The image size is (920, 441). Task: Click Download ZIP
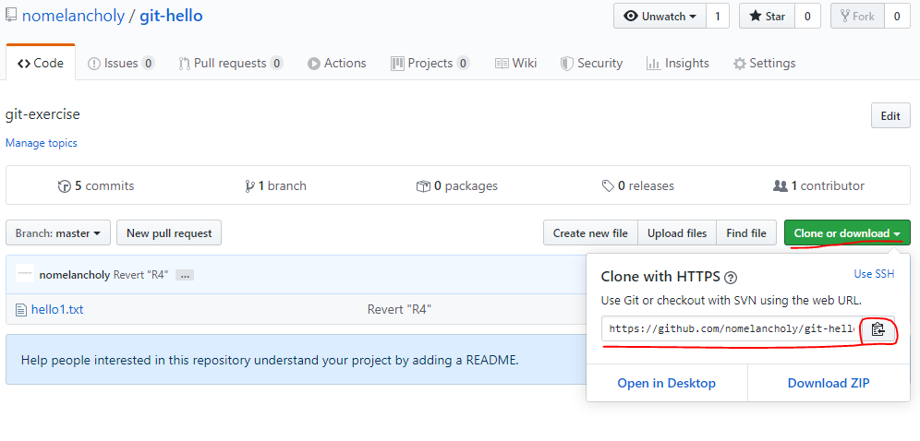point(829,383)
